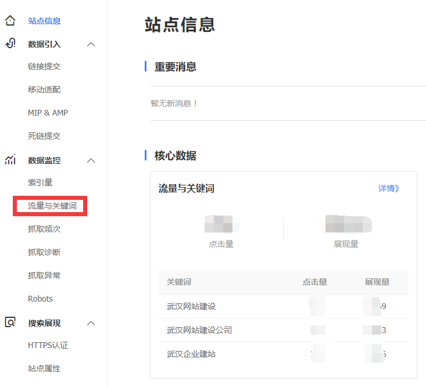This screenshot has height=387, width=426.
Task: Select the 索引量 menu item
Action: [x=40, y=182]
